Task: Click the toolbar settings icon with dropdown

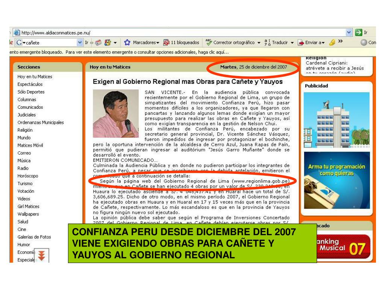Action: click(108, 43)
